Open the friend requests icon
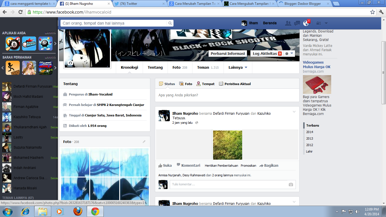386x217 pixels. coord(288,23)
